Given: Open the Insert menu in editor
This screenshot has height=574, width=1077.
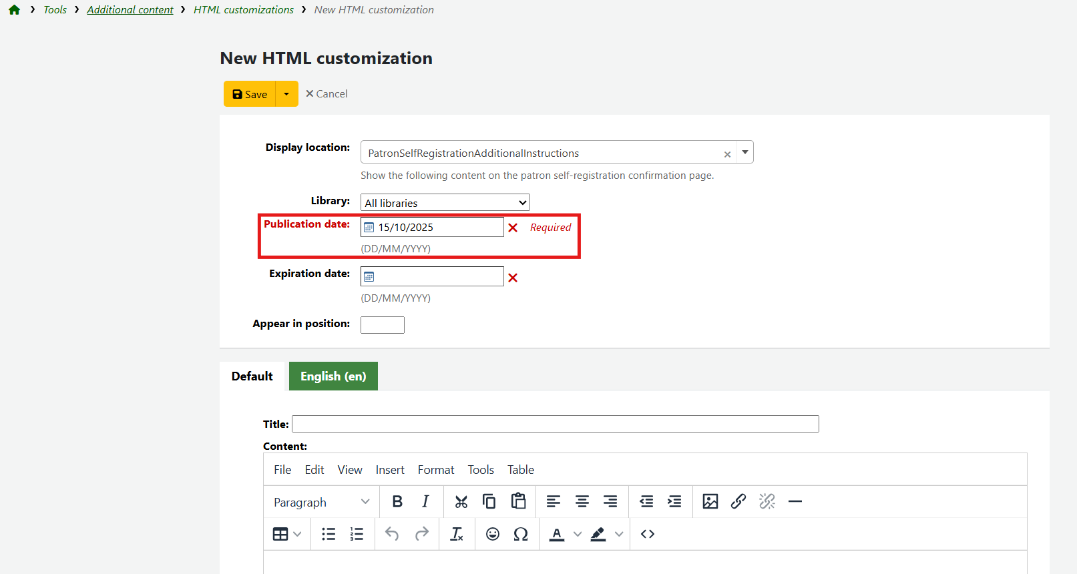Looking at the screenshot, I should (x=390, y=470).
